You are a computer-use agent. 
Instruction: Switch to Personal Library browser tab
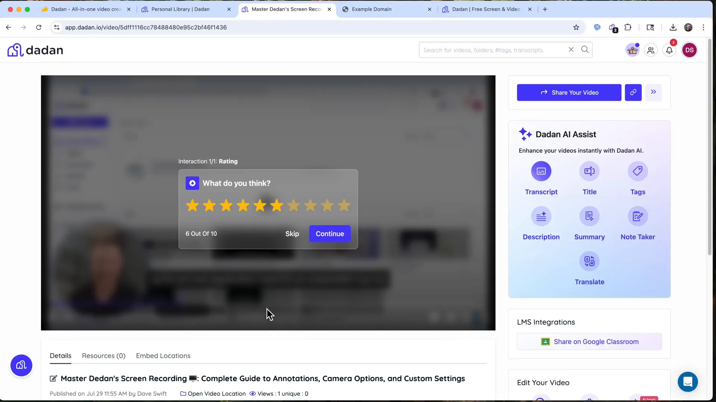click(180, 9)
